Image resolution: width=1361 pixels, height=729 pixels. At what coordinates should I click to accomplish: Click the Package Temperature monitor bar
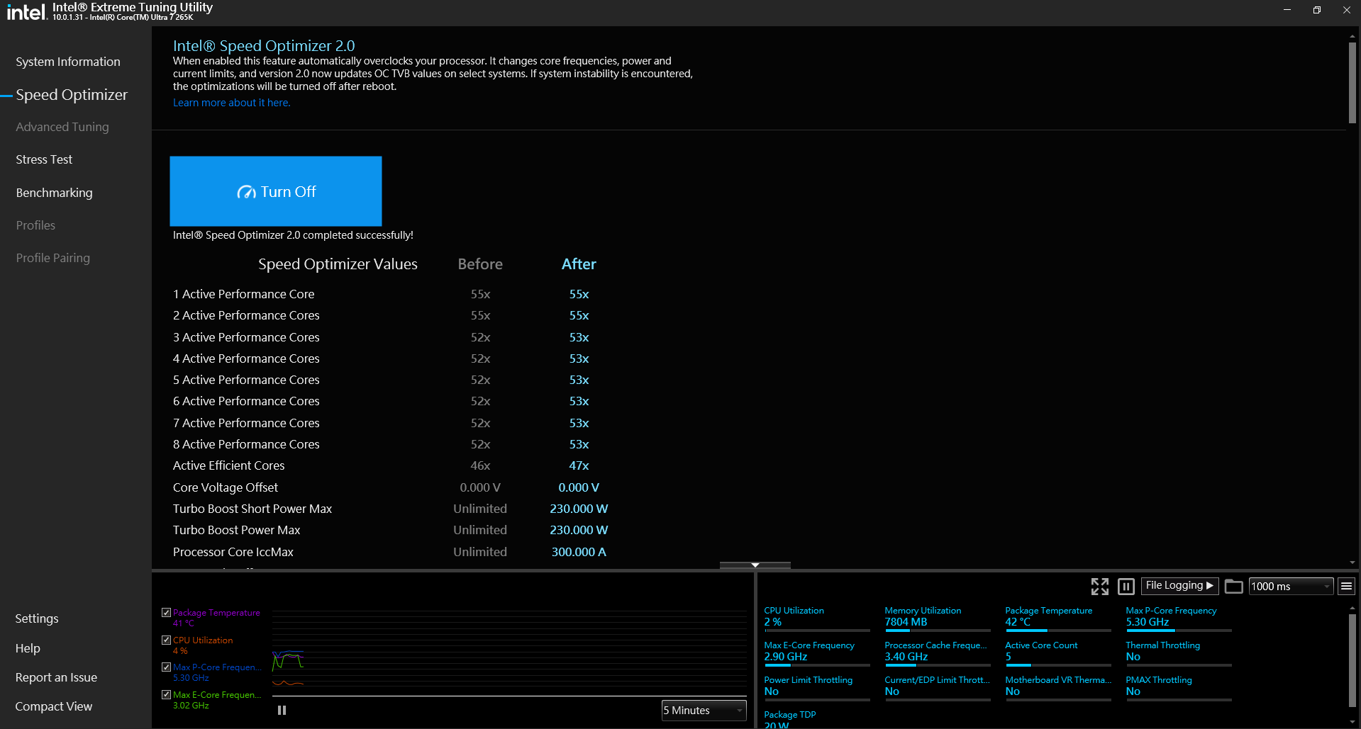(1057, 630)
